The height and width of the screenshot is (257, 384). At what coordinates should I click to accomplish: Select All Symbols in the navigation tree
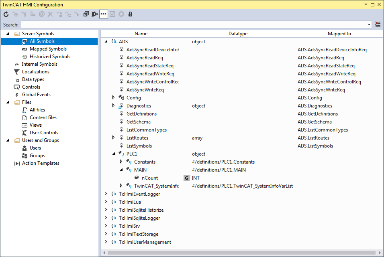click(x=49, y=41)
